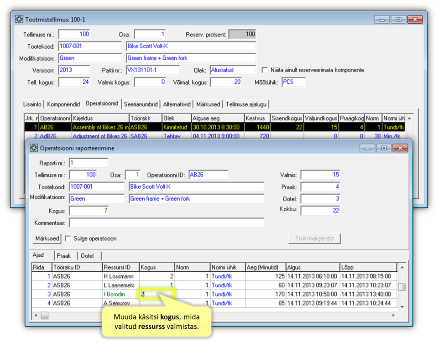The image size is (438, 342).
Task: Open the Seerianumbrid tab
Action: (141, 104)
